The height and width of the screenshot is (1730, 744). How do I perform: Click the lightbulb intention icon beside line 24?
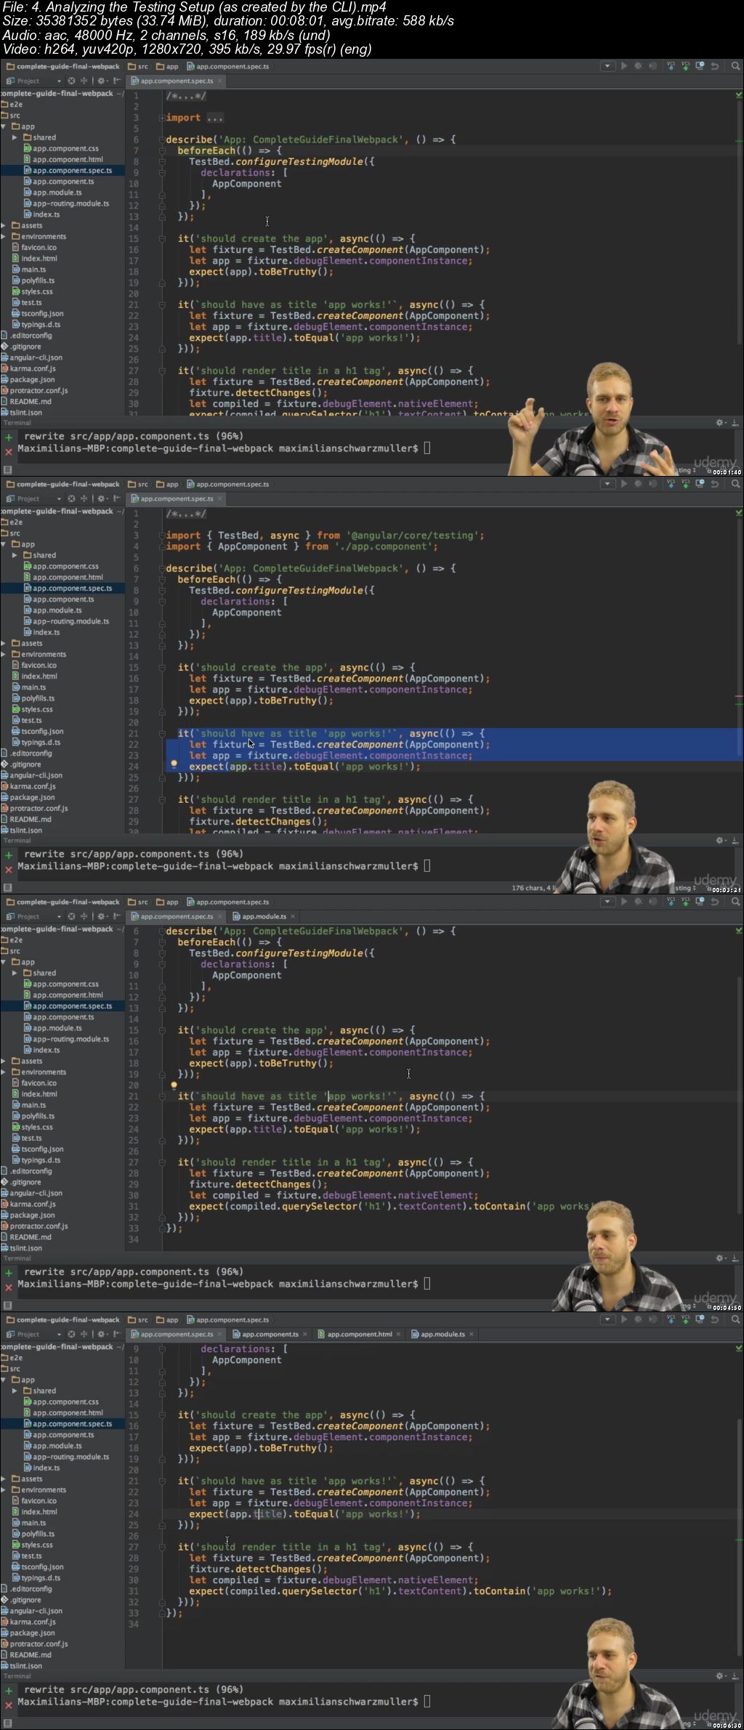point(174,764)
